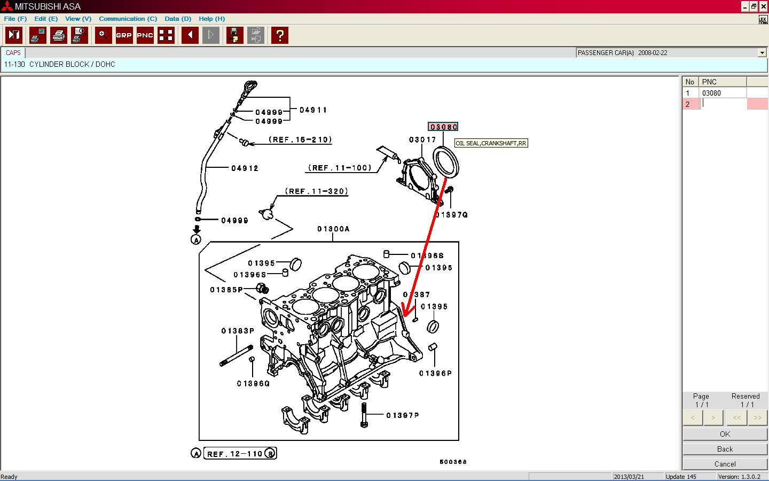The width and height of the screenshot is (769, 481).
Task: Open the Data (D) menu
Action: click(178, 19)
